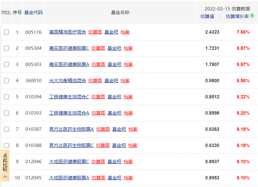The height and width of the screenshot is (187, 258).
Task: Open 工银健康生活混合C fund link
Action: click(x=69, y=97)
